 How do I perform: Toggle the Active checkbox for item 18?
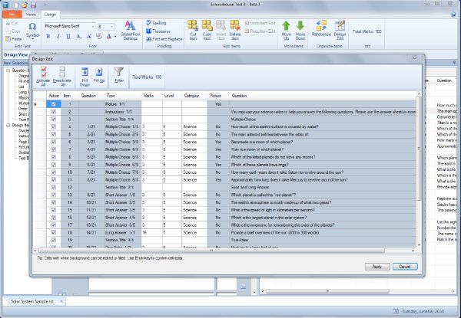click(54, 232)
